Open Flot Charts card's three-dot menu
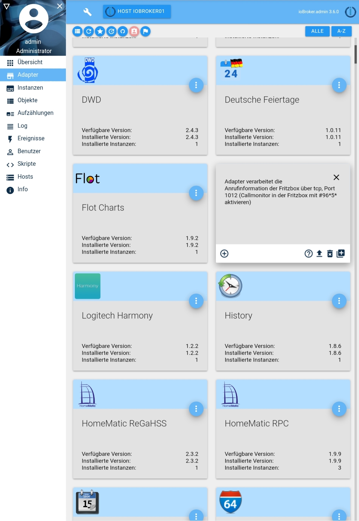Viewport: 359px width, 521px height. [196, 193]
